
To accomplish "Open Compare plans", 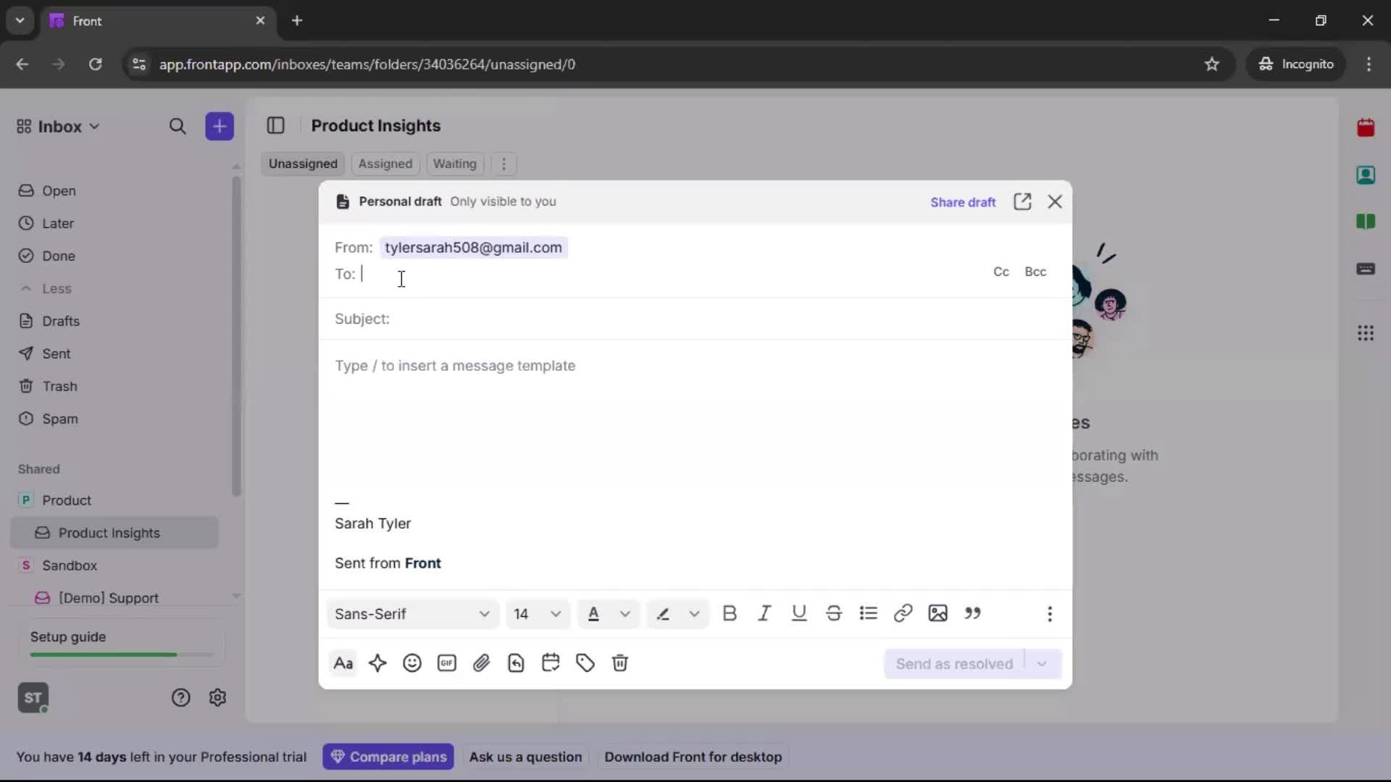I will (388, 757).
